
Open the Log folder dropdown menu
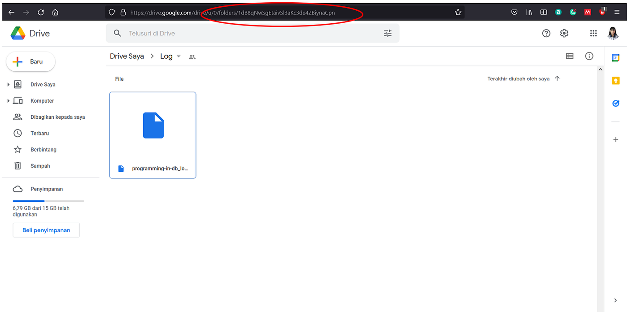[178, 56]
